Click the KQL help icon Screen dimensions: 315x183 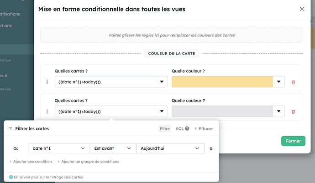point(188,129)
